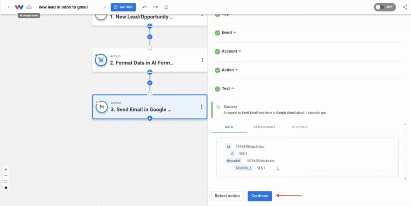Viewport: 411px width, 206px height.
Task: Select the 0 index label
Action: (x=232, y=153)
